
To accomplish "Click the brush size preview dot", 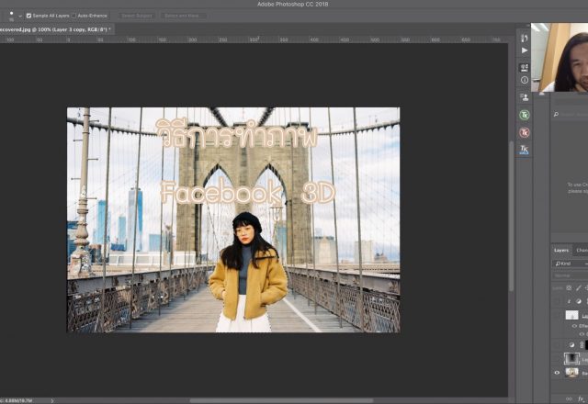I will [11, 13].
